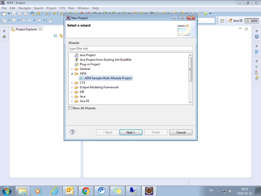Viewport: 261px width, 196px height.
Task: Click the wizard list scroll-up arrow
Action: coord(190,55)
